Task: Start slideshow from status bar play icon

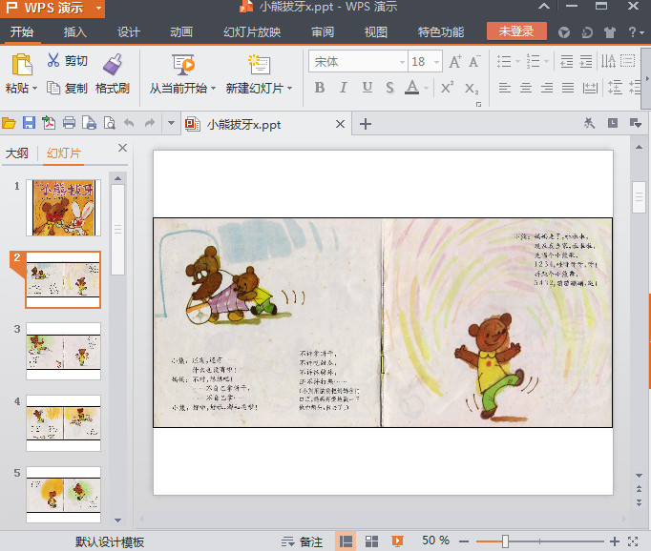Action: 397,541
